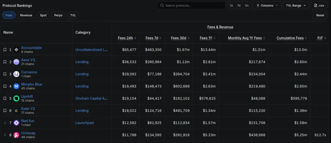This screenshot has width=331, height=143.
Task: Open the Euler V2 protocol link
Action: click(28, 108)
